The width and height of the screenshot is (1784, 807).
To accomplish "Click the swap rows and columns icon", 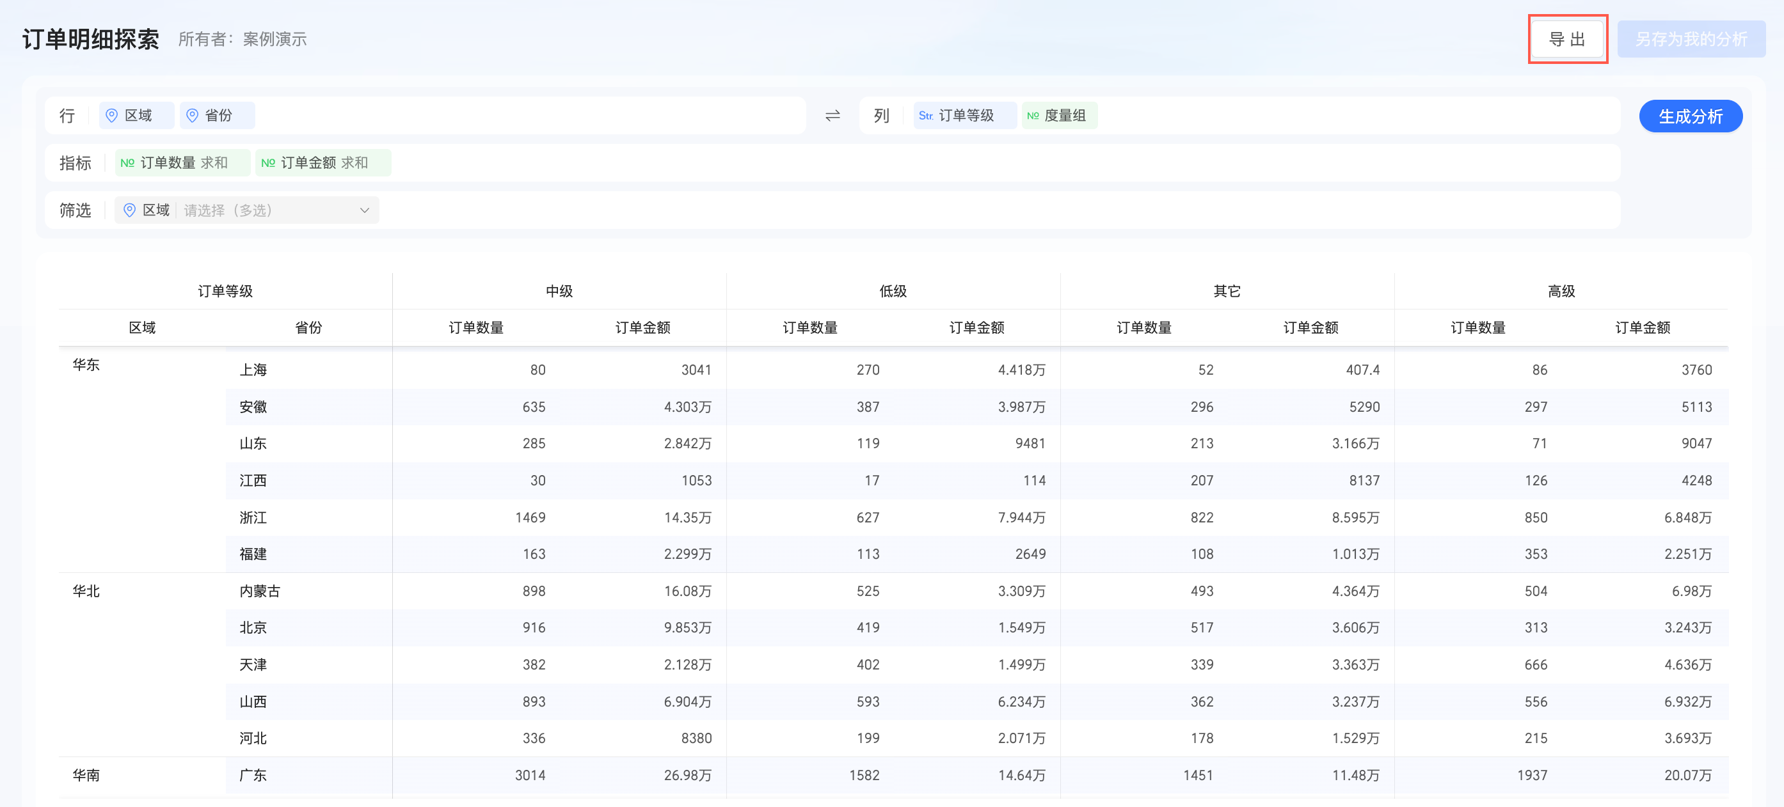I will (x=832, y=116).
